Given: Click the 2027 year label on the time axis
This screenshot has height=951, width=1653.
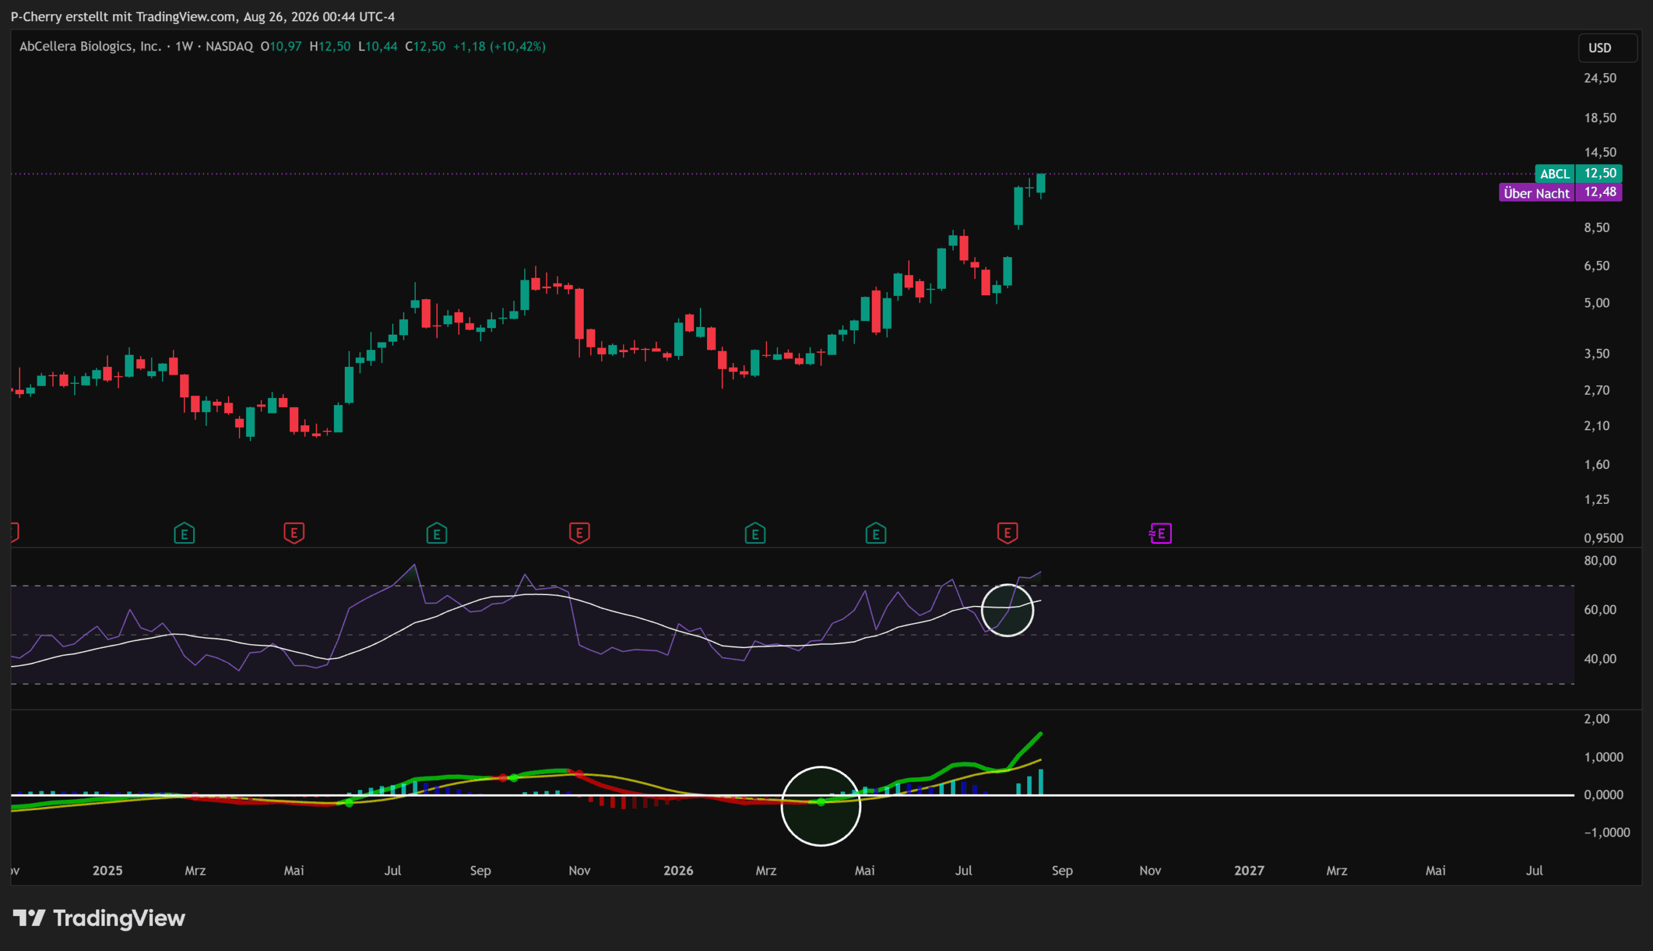Looking at the screenshot, I should pyautogui.click(x=1249, y=871).
